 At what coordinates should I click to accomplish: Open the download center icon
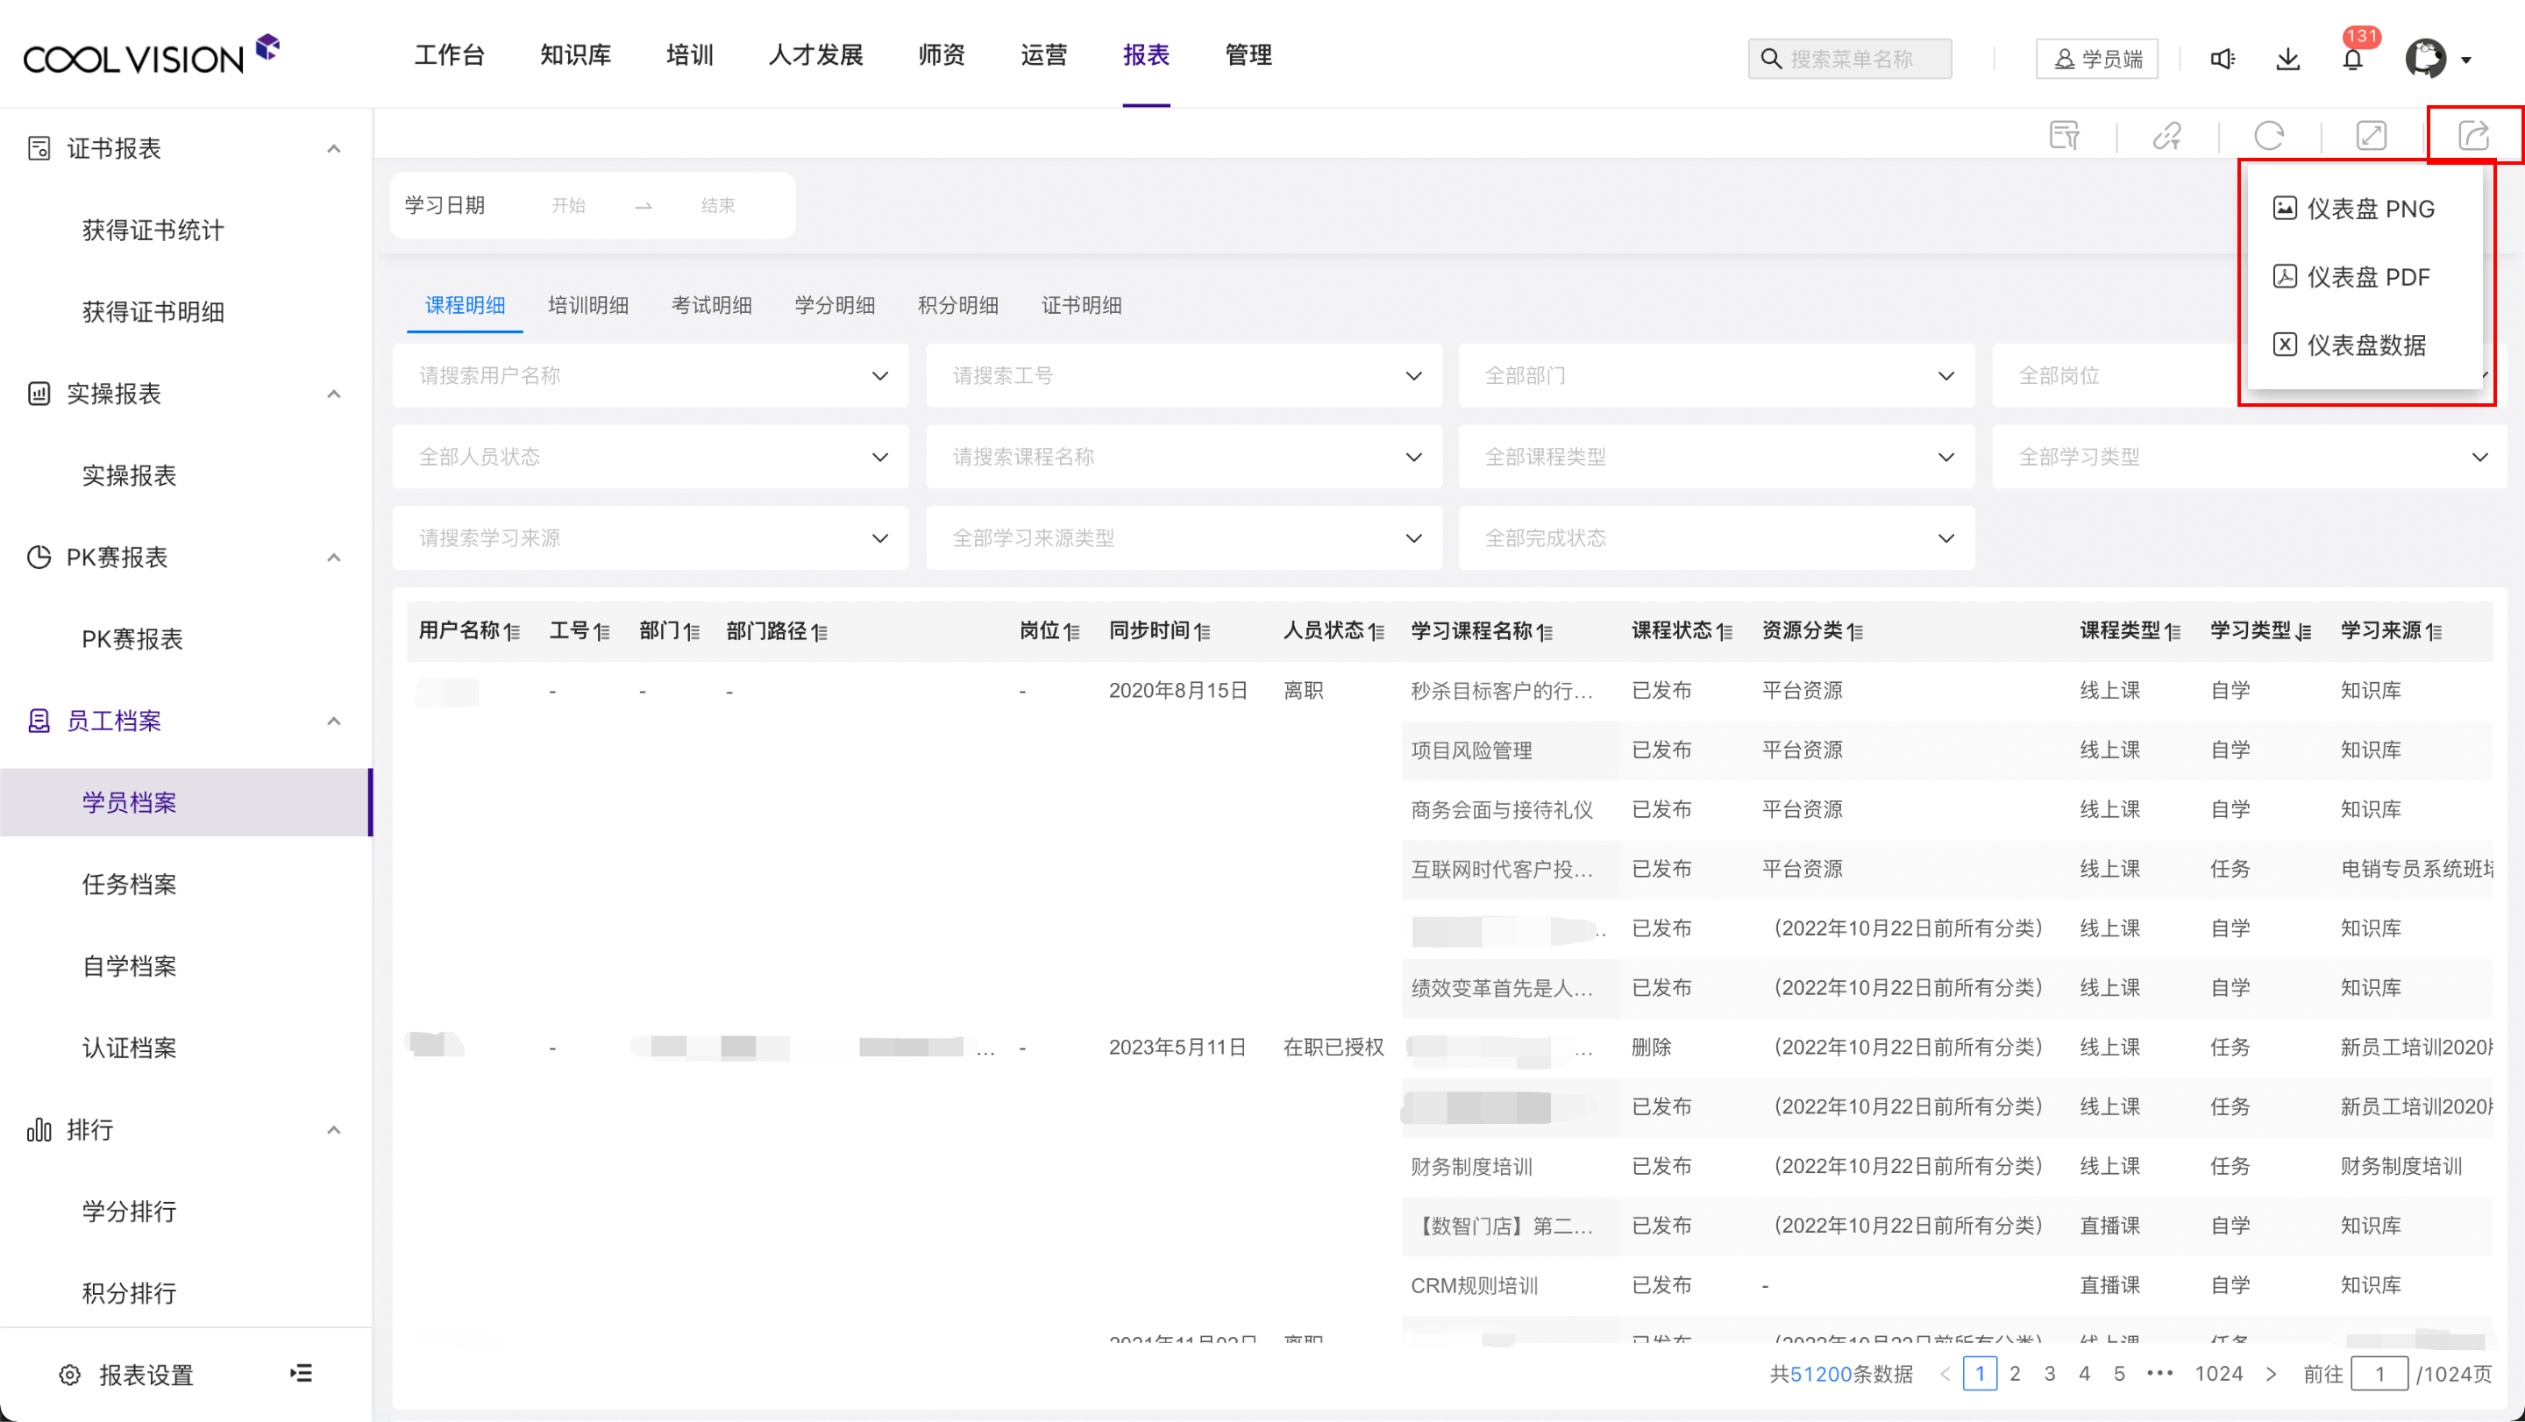pos(2287,59)
